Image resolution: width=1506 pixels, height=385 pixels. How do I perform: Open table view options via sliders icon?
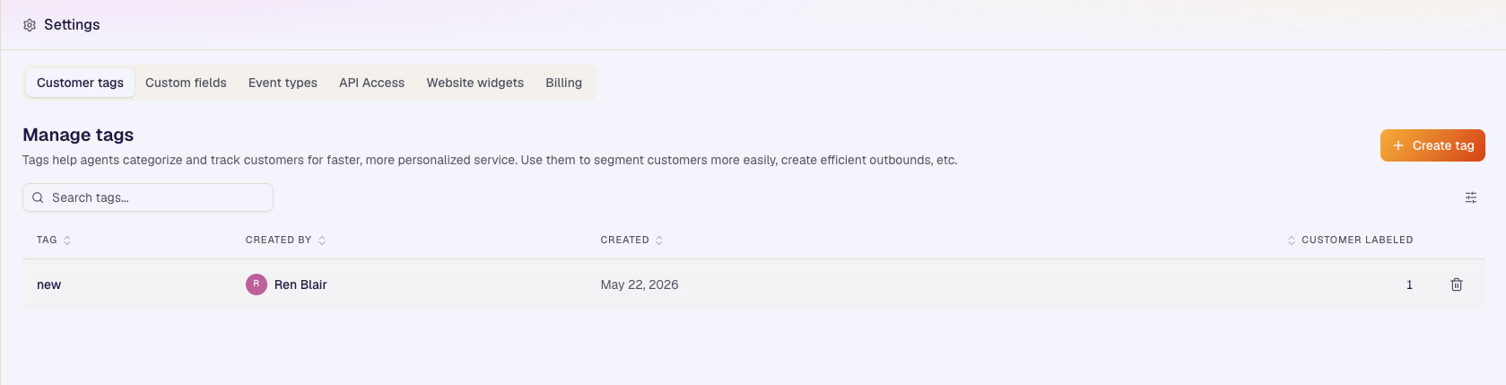(1471, 197)
